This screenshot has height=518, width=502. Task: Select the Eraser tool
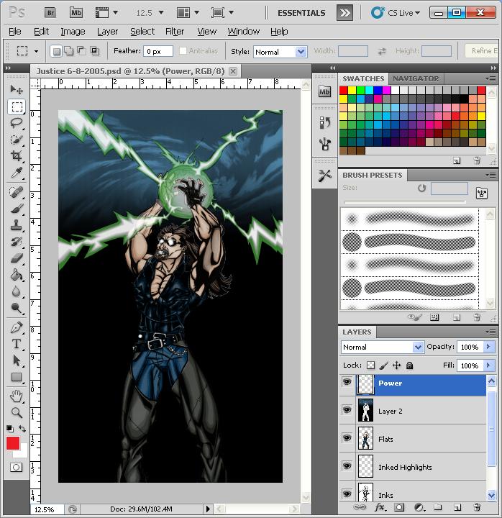pyautogui.click(x=17, y=258)
